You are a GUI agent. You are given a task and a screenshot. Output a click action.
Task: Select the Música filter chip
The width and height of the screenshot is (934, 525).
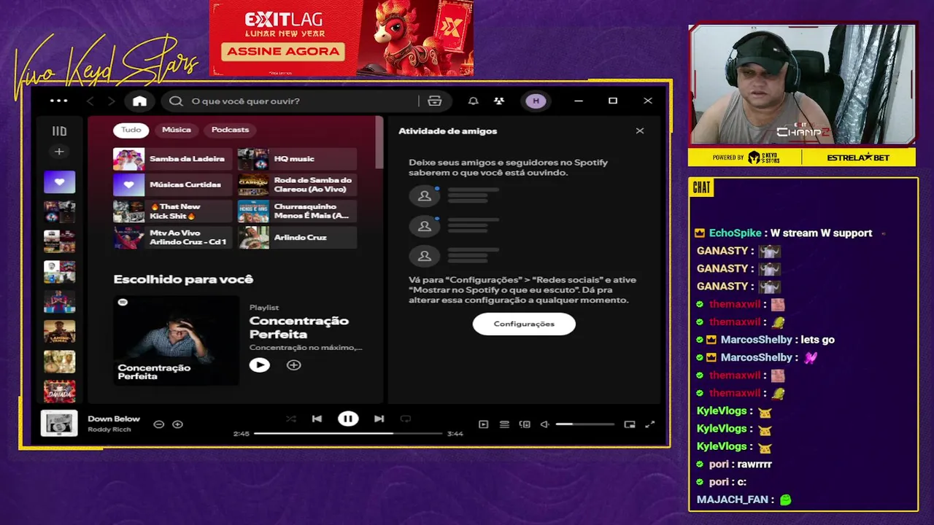pyautogui.click(x=177, y=130)
